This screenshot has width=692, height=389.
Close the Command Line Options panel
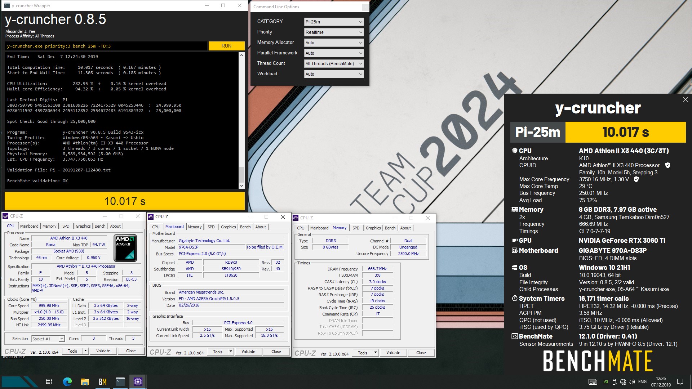click(365, 7)
